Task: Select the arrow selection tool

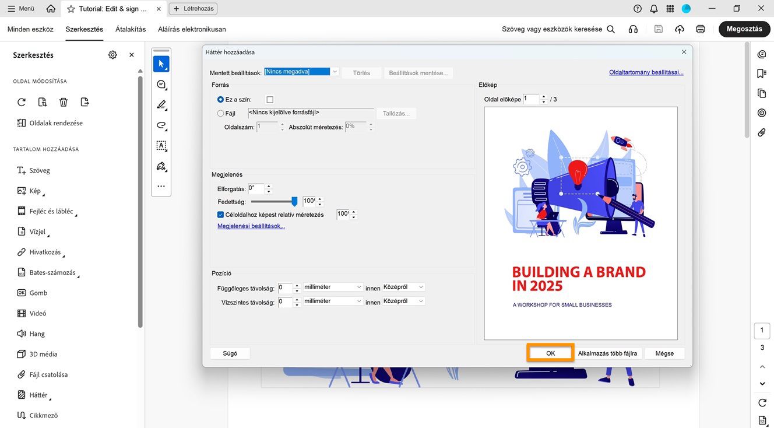Action: tap(161, 64)
